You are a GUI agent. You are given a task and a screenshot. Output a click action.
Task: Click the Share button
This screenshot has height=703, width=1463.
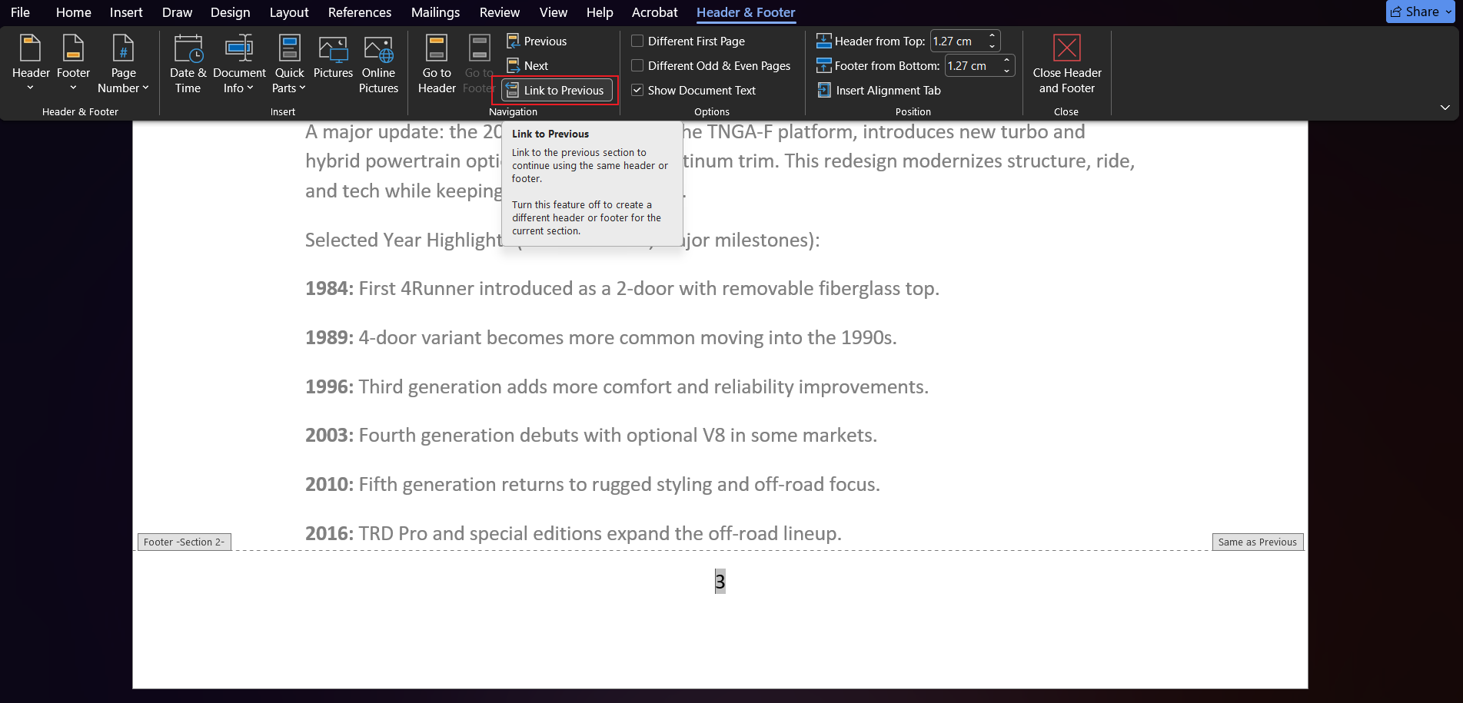1420,12
